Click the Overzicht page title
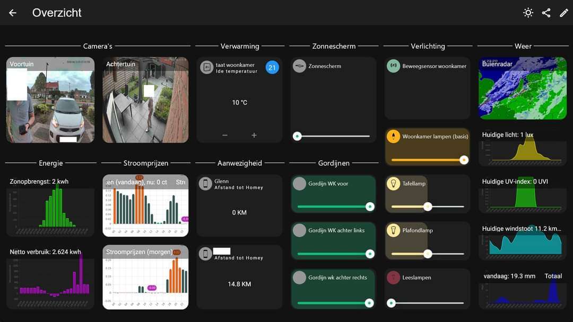Image resolution: width=573 pixels, height=322 pixels. click(57, 13)
